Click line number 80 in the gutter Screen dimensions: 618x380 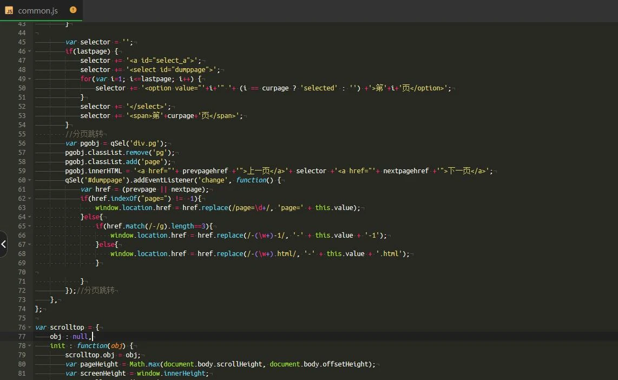coord(22,364)
